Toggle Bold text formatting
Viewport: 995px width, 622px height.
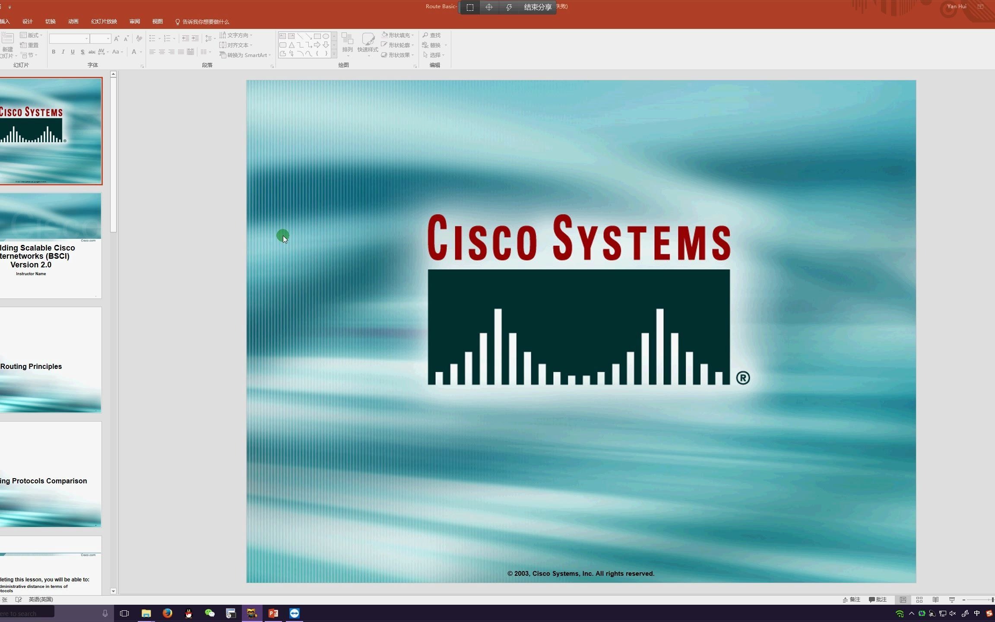[54, 52]
